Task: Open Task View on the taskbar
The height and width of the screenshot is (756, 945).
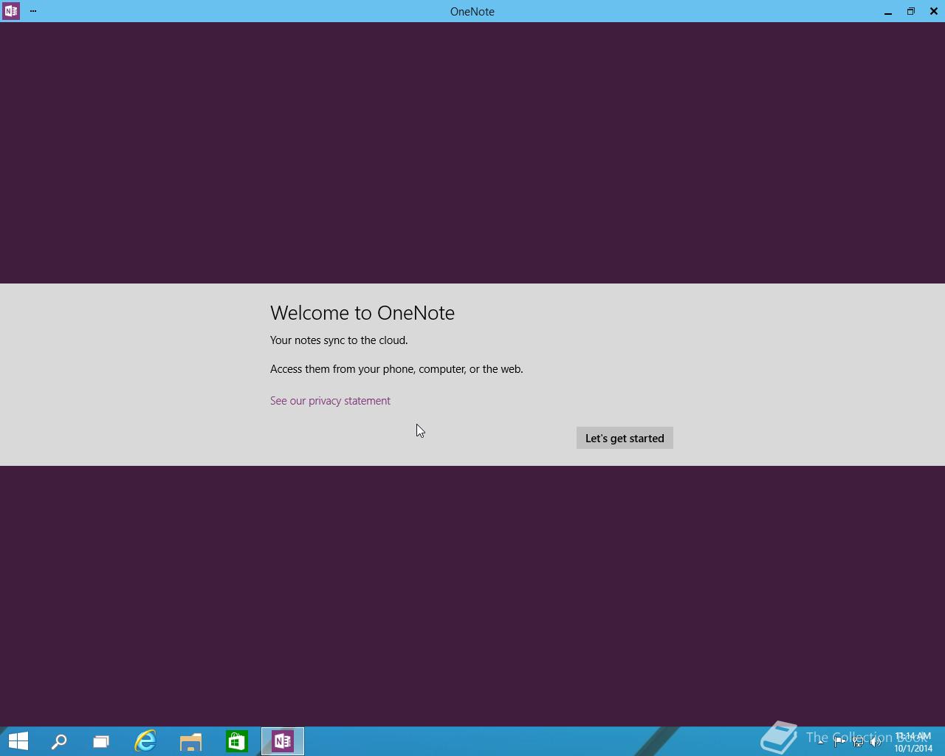Action: click(x=101, y=741)
